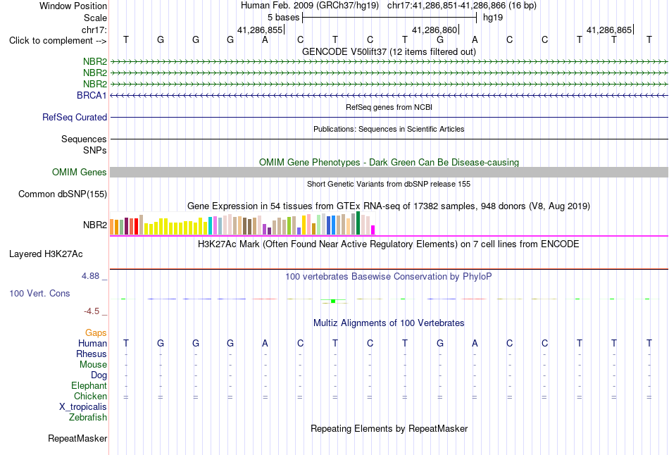Select the Dog species row label

[99, 375]
